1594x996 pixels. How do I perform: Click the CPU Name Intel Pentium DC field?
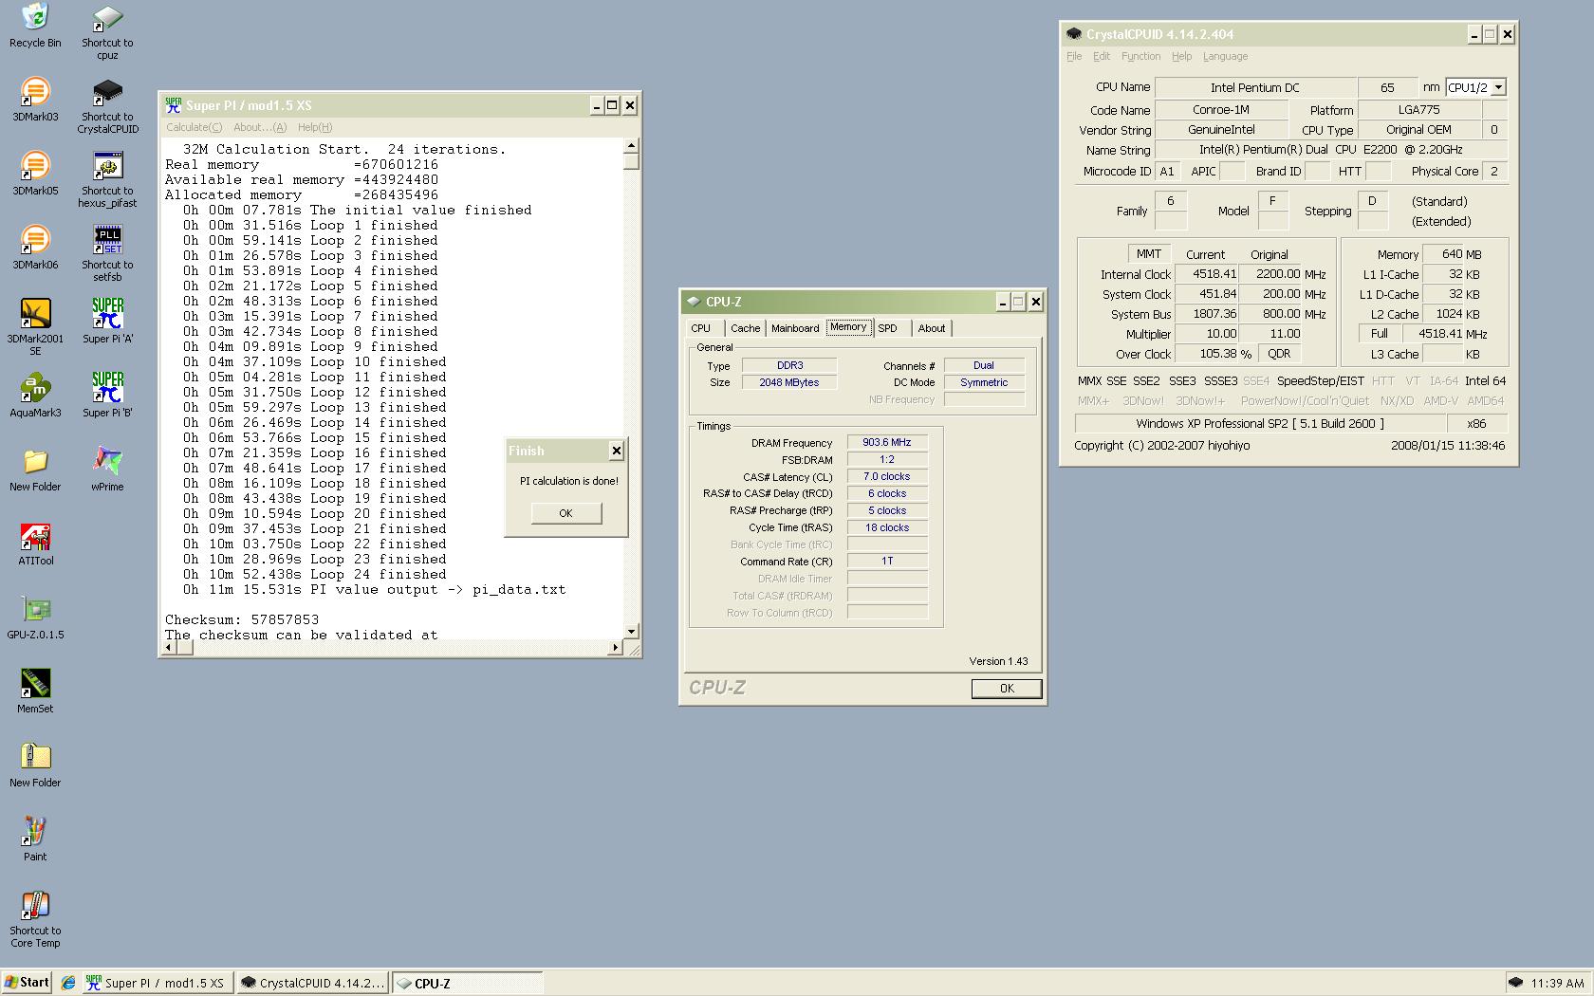pos(1255,87)
